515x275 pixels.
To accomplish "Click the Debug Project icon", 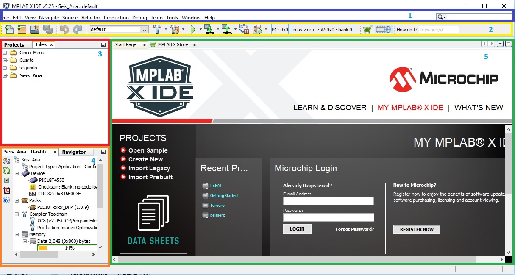I will (257, 29).
